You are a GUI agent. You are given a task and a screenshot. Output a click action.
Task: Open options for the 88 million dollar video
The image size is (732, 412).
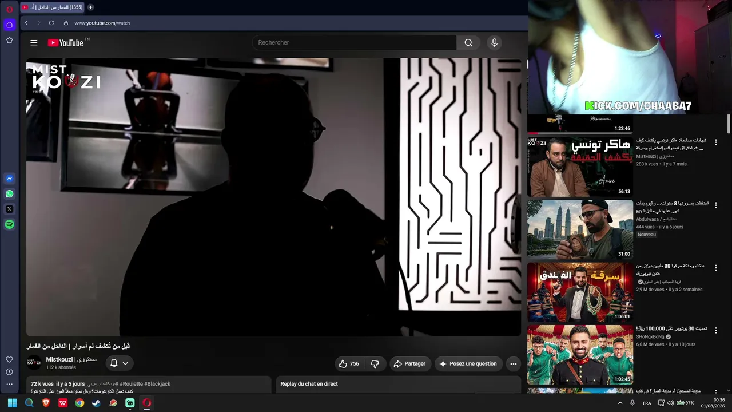coord(715,268)
